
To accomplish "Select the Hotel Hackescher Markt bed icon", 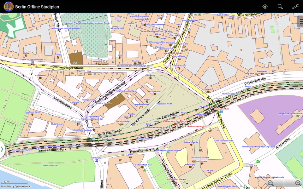I will click(x=126, y=94).
